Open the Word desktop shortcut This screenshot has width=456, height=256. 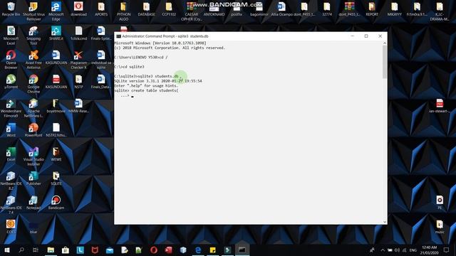tap(11, 130)
